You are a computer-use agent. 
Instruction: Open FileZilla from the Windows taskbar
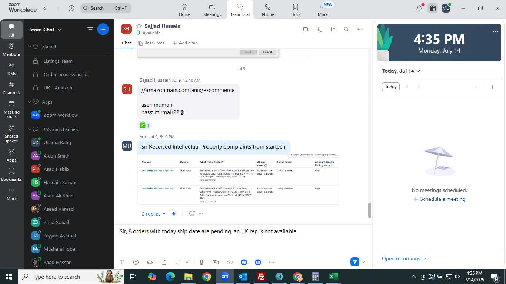[x=261, y=277]
